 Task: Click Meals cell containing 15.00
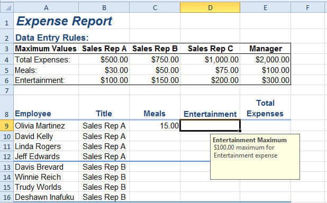coord(155,126)
